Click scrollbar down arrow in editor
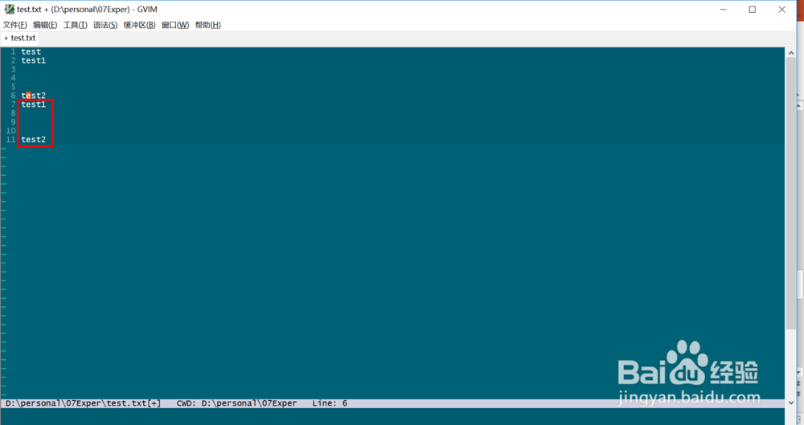 790,403
